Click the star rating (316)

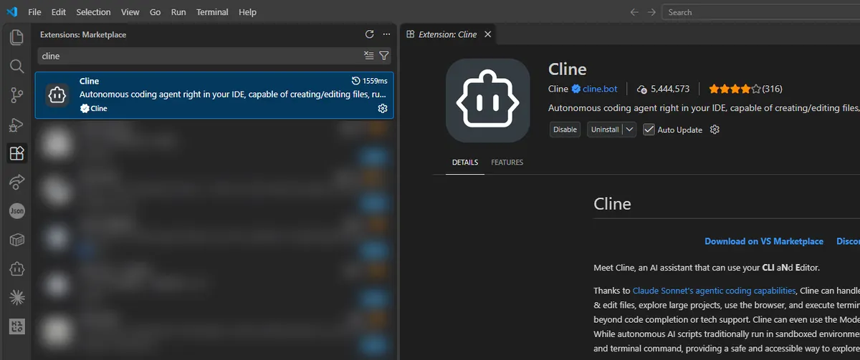click(745, 89)
